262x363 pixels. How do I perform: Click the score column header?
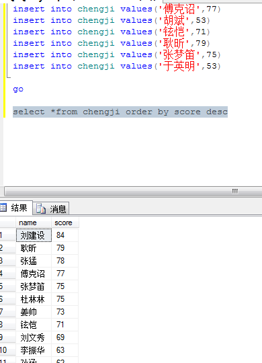coord(64,223)
